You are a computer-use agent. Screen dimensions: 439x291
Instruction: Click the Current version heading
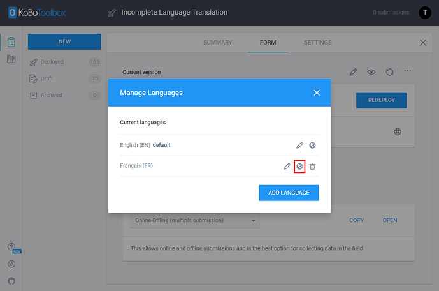141,72
